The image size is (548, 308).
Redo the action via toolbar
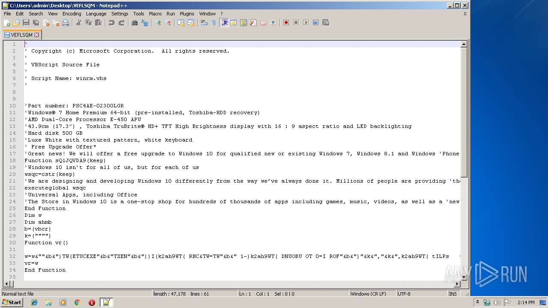tap(122, 23)
